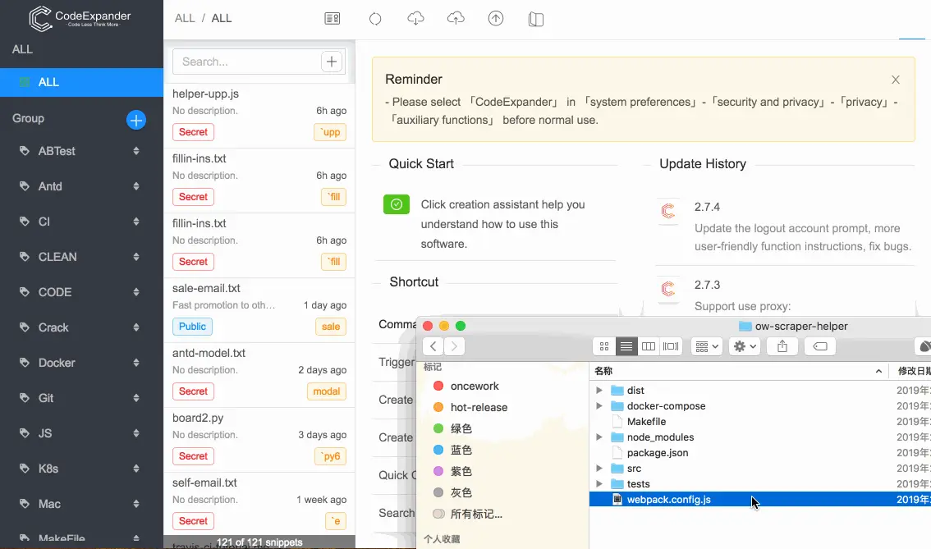The height and width of the screenshot is (549, 931).
Task: Expand the src folder in Finder
Action: pos(599,469)
